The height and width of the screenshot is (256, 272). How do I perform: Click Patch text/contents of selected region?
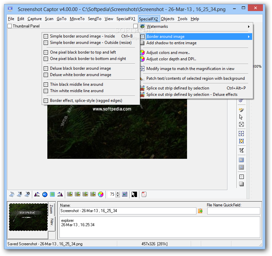pyautogui.click(x=195, y=78)
